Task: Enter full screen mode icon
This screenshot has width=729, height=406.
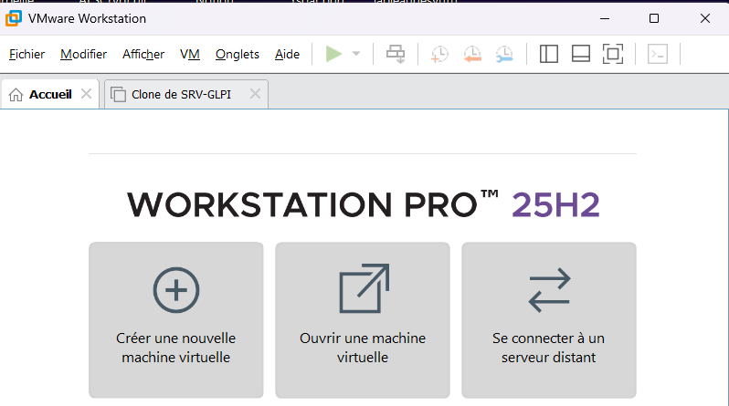Action: [x=613, y=54]
